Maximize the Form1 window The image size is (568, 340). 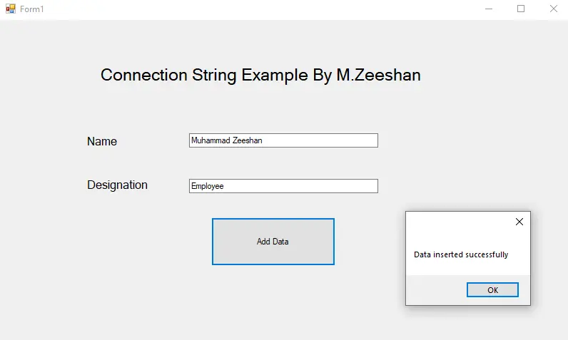point(521,9)
